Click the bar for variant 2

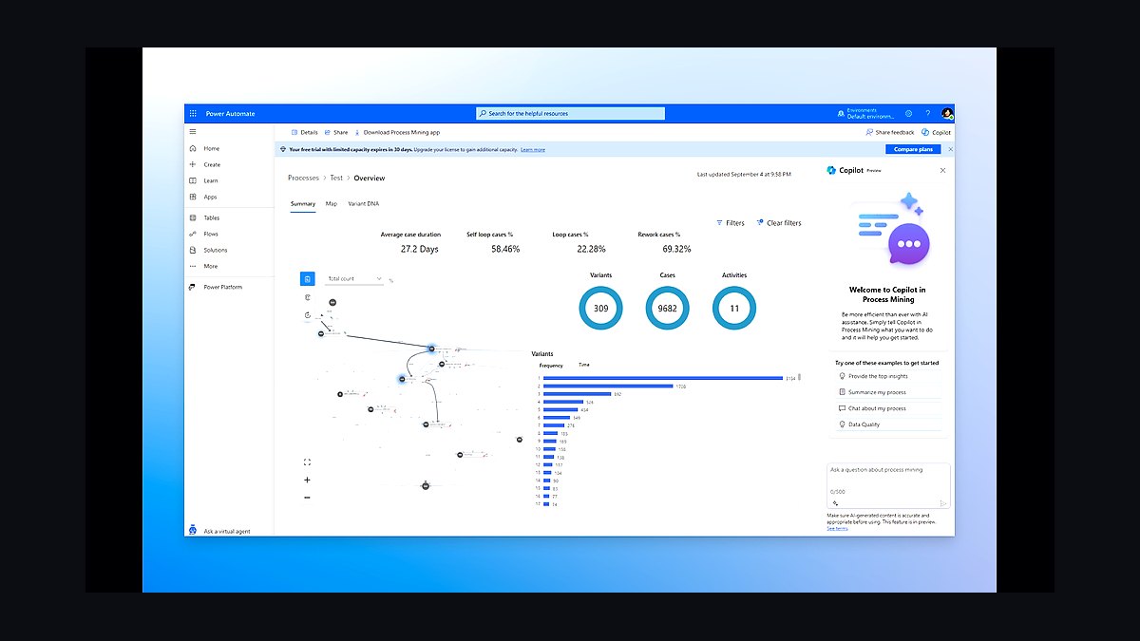608,386
